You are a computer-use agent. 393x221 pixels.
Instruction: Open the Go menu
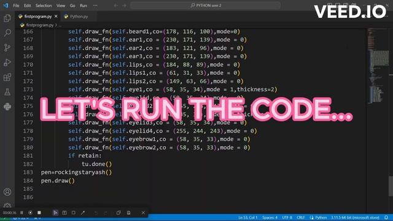[x=72, y=6]
